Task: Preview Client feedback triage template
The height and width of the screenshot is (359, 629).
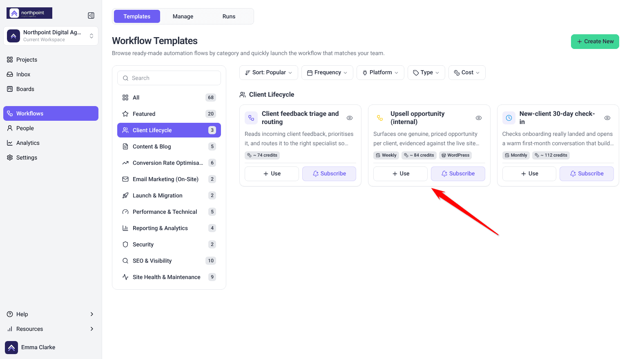Action: click(x=350, y=118)
